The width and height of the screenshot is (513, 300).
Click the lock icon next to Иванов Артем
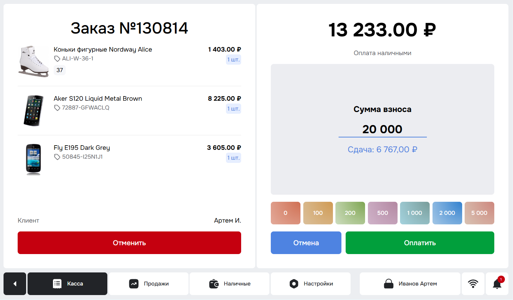[x=389, y=284]
